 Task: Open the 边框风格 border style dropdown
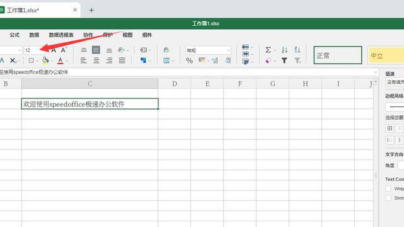coord(395,107)
